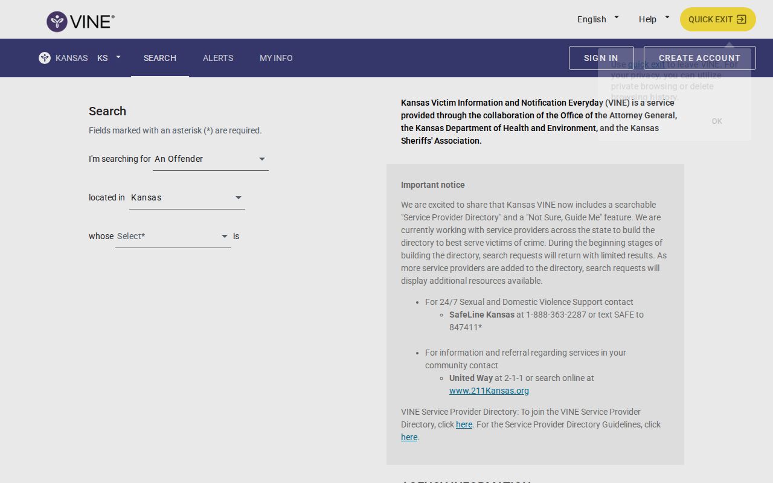
Task: Open the www.211Kansas.org link
Action: coord(489,391)
